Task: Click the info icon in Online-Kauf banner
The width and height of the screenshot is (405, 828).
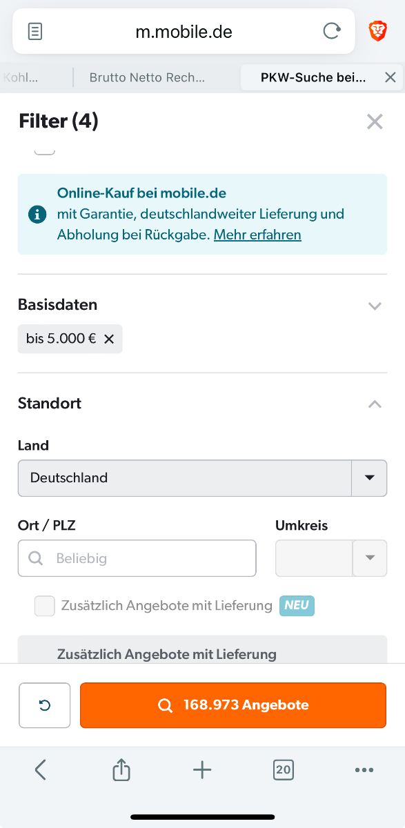Action: [37, 214]
